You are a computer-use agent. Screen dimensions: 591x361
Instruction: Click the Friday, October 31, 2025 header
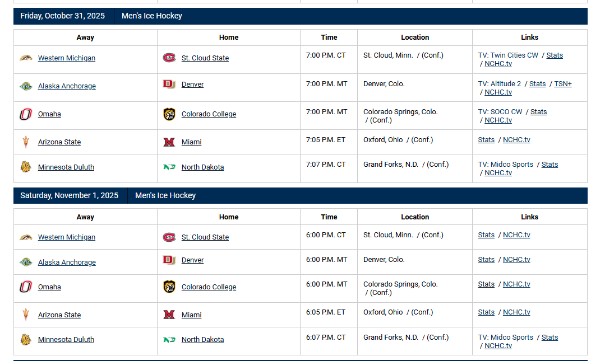tap(63, 16)
